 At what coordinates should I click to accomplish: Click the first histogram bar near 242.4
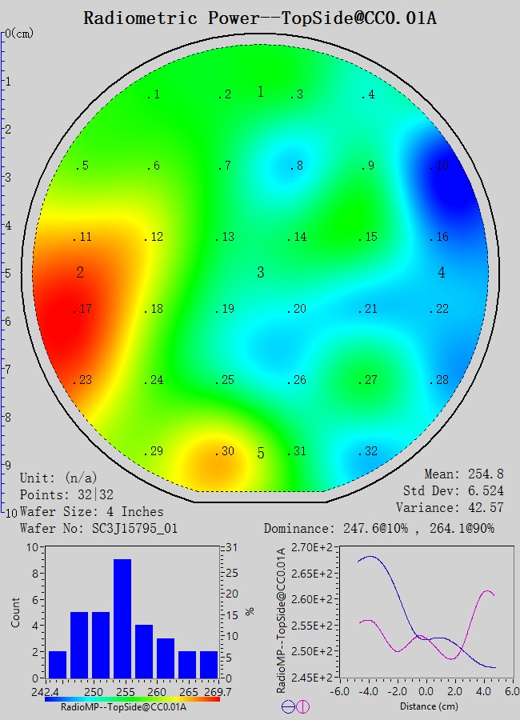click(58, 664)
